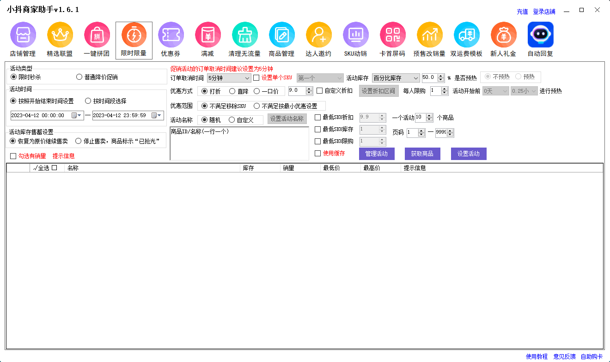Enable the 使用缓存 checkbox
The image size is (610, 362).
[x=317, y=154]
